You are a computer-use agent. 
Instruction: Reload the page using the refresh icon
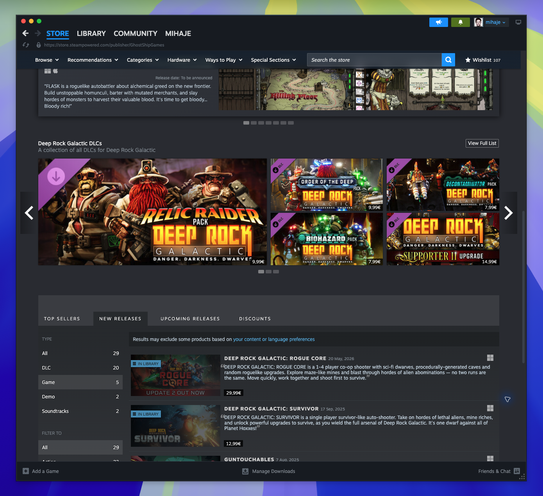click(x=26, y=45)
